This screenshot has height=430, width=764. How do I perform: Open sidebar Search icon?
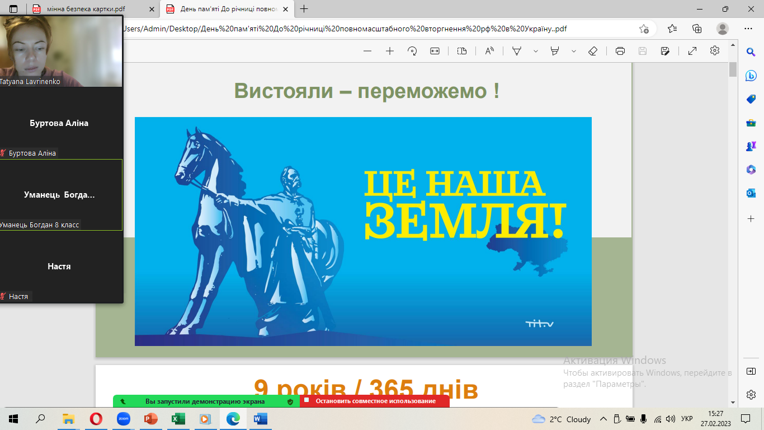(x=751, y=52)
